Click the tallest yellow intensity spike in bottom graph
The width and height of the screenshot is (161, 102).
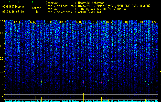click(x=84, y=97)
